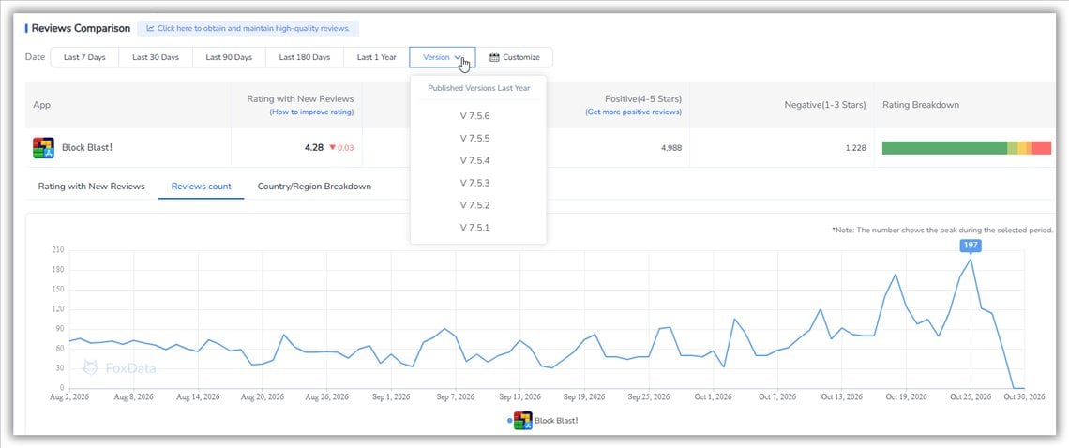The image size is (1069, 448).
Task: Choose version V 7.5.1
Action: coord(474,228)
